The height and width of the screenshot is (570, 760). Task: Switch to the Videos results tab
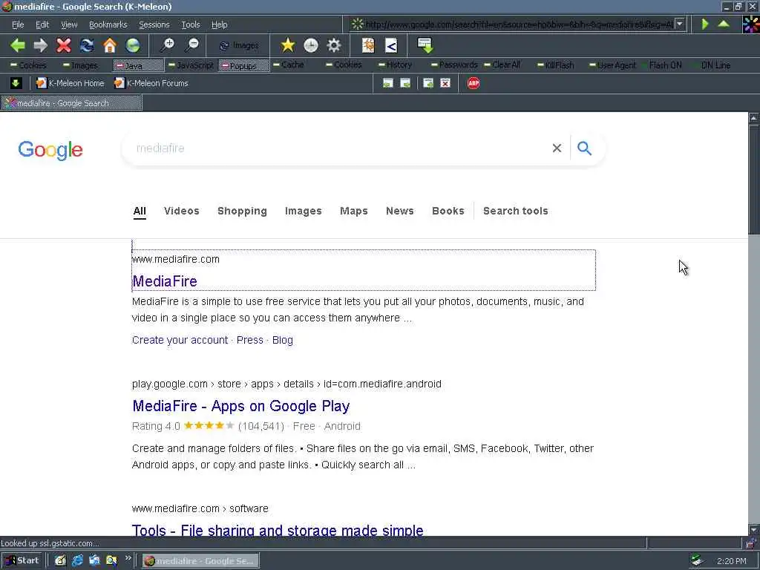pyautogui.click(x=182, y=211)
